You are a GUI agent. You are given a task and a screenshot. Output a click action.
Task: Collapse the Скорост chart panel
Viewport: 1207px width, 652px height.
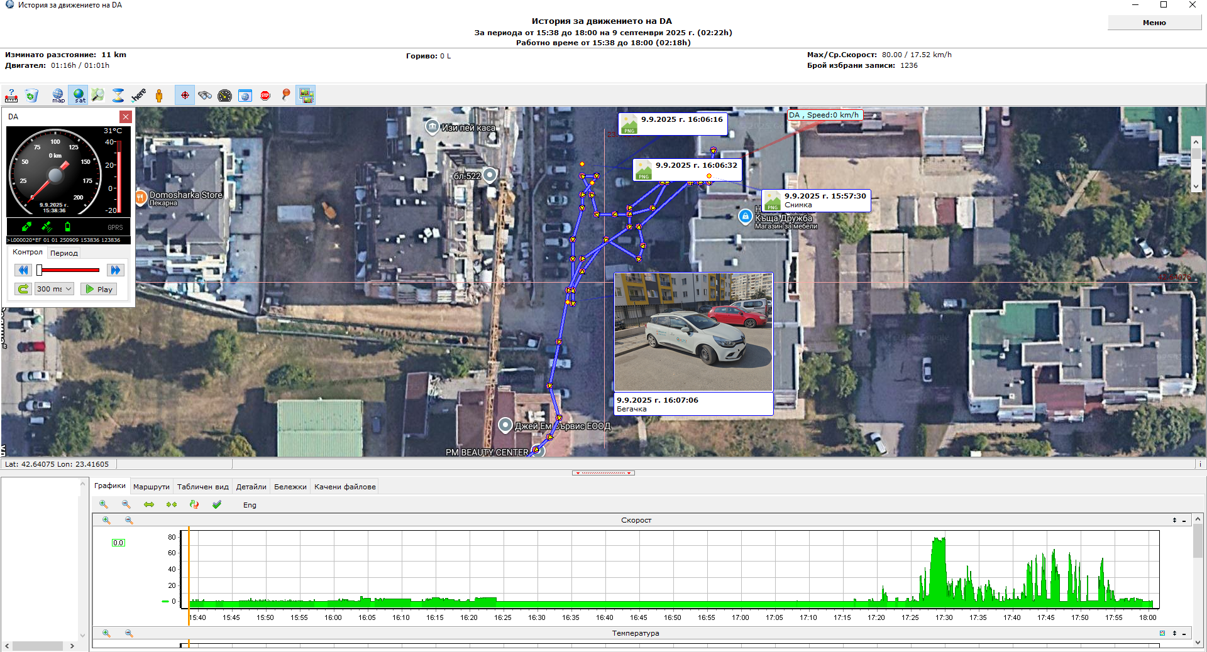click(1184, 520)
